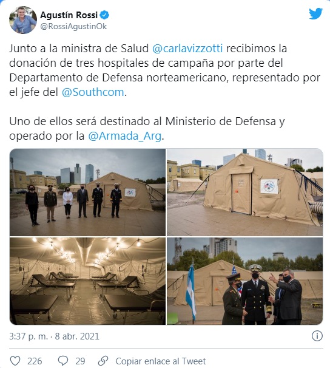330x368 pixels.
Task: View photo of officials lined up
Action: pyautogui.click(x=87, y=193)
